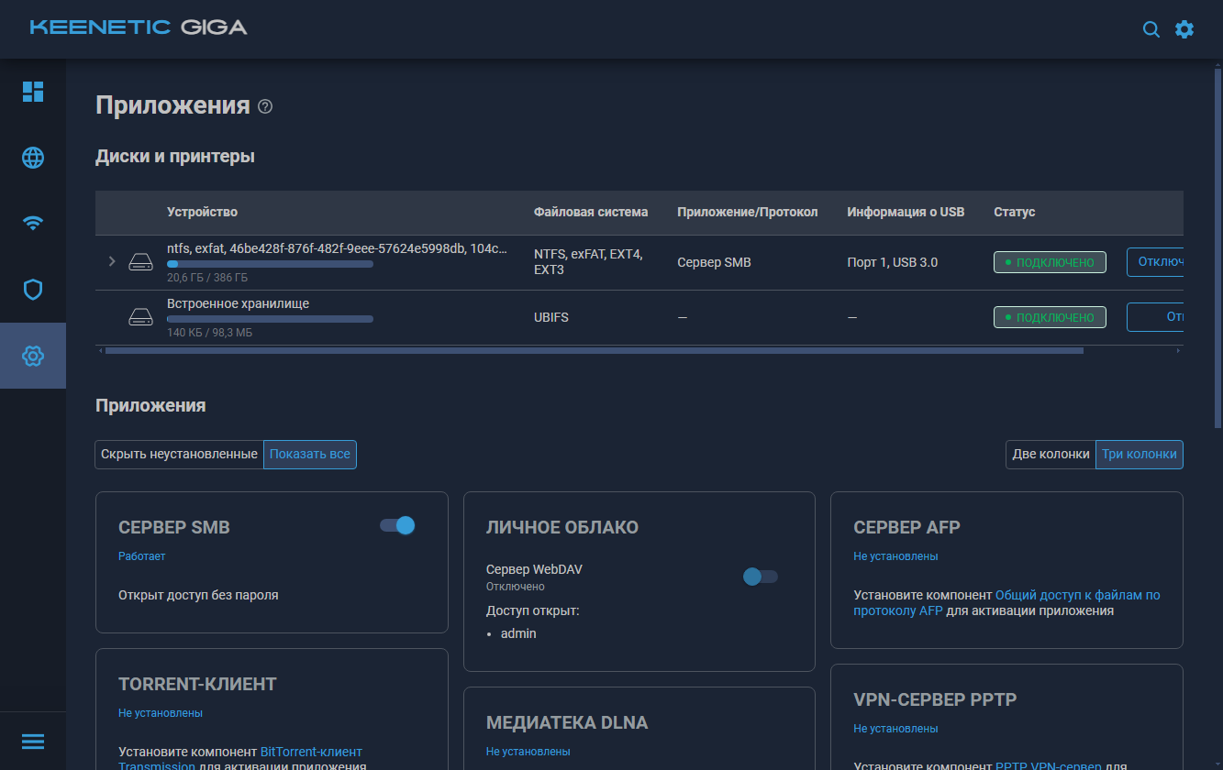
Task: Open the shield security section
Action: coord(33,290)
